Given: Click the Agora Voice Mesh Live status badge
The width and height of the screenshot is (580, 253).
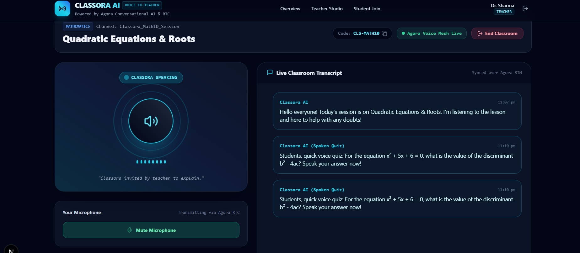Looking at the screenshot, I should click(x=432, y=34).
